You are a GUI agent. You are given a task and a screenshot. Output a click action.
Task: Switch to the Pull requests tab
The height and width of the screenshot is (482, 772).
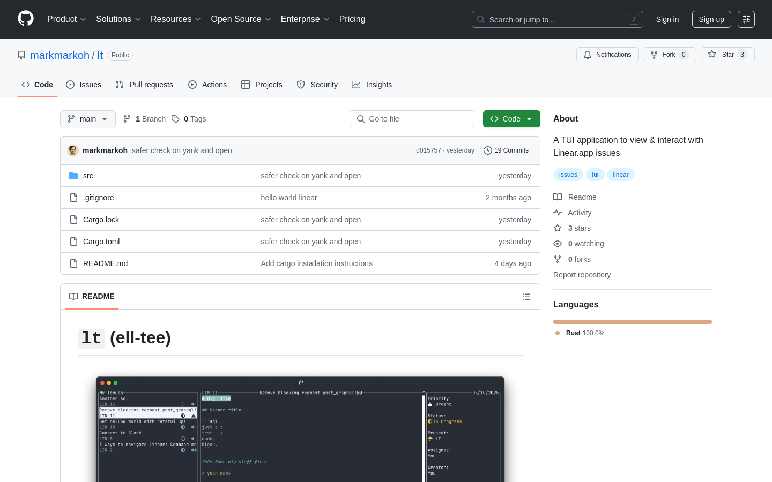(x=144, y=85)
